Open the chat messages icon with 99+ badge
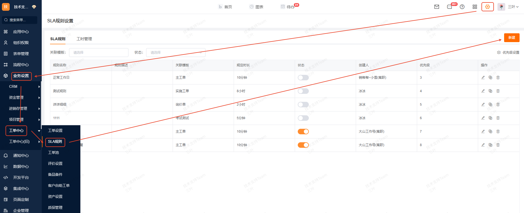This screenshot has height=213, width=524. pos(449,7)
